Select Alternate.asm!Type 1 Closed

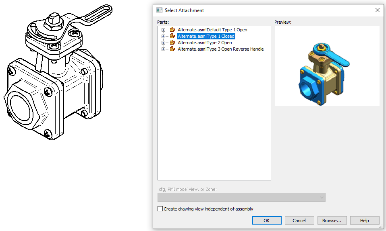[x=206, y=36]
